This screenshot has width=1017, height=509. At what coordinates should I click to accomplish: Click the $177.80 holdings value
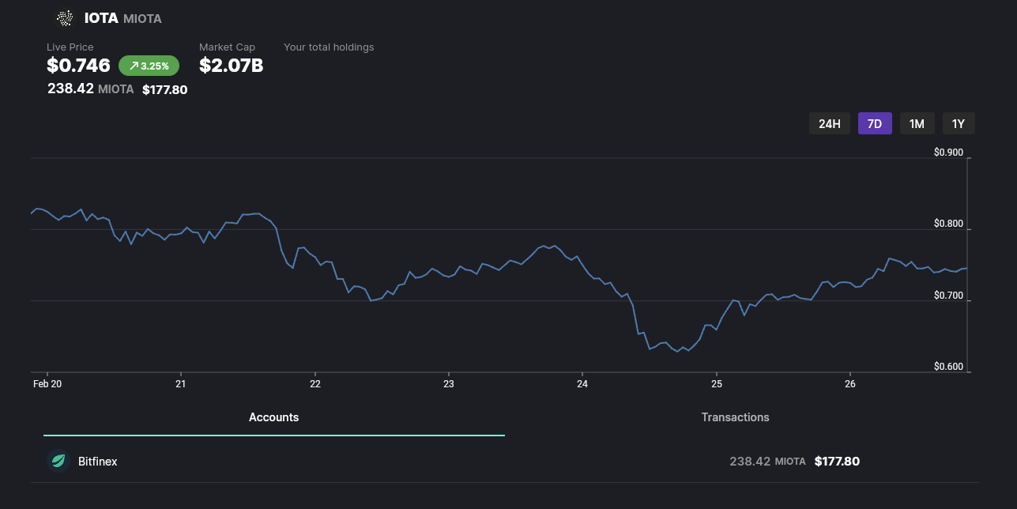coord(164,89)
